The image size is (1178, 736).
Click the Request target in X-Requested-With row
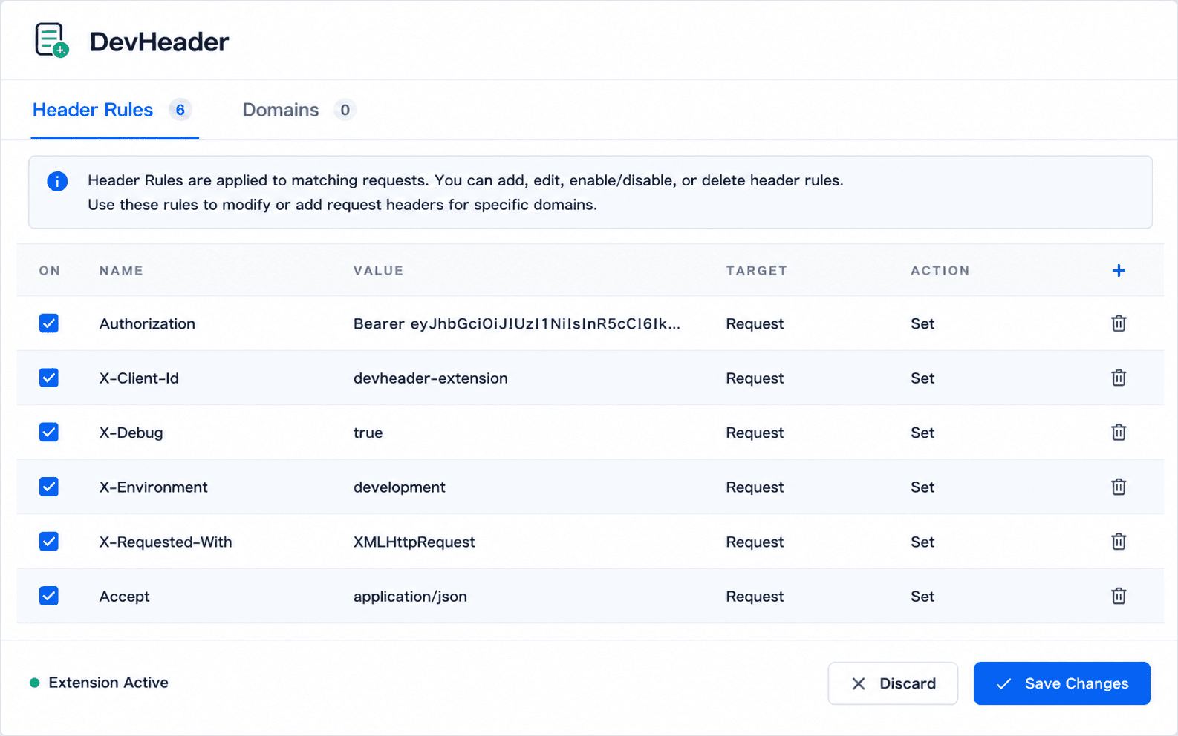[755, 542]
